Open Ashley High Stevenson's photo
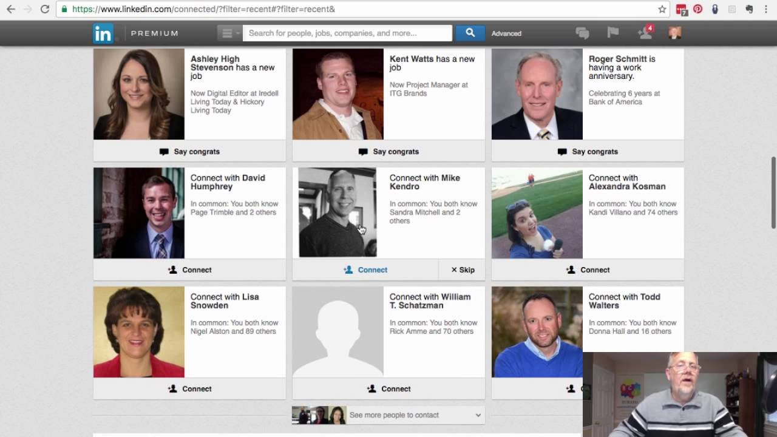Image resolution: width=777 pixels, height=437 pixels. (139, 94)
